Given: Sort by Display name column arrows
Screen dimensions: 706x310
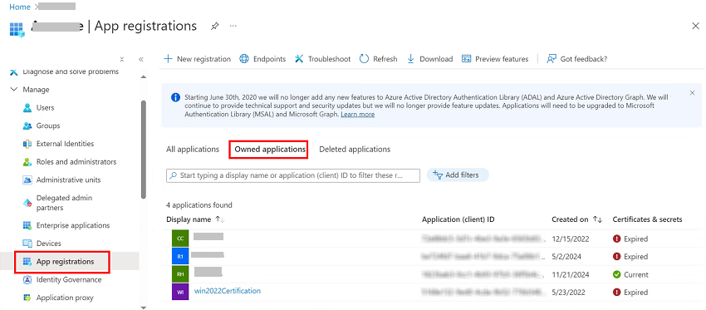Looking at the screenshot, I should point(220,219).
